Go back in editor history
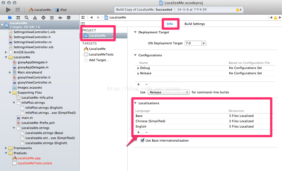Viewport: 282px width, 171px height. [91, 17]
